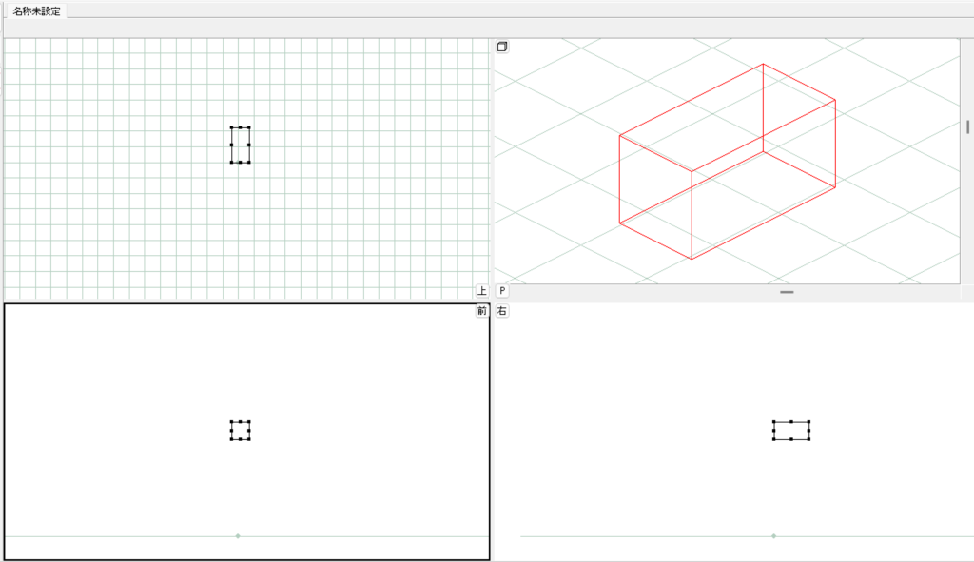Click bottom-left handle of rectangle in right view
This screenshot has height=562, width=974.
pos(774,439)
